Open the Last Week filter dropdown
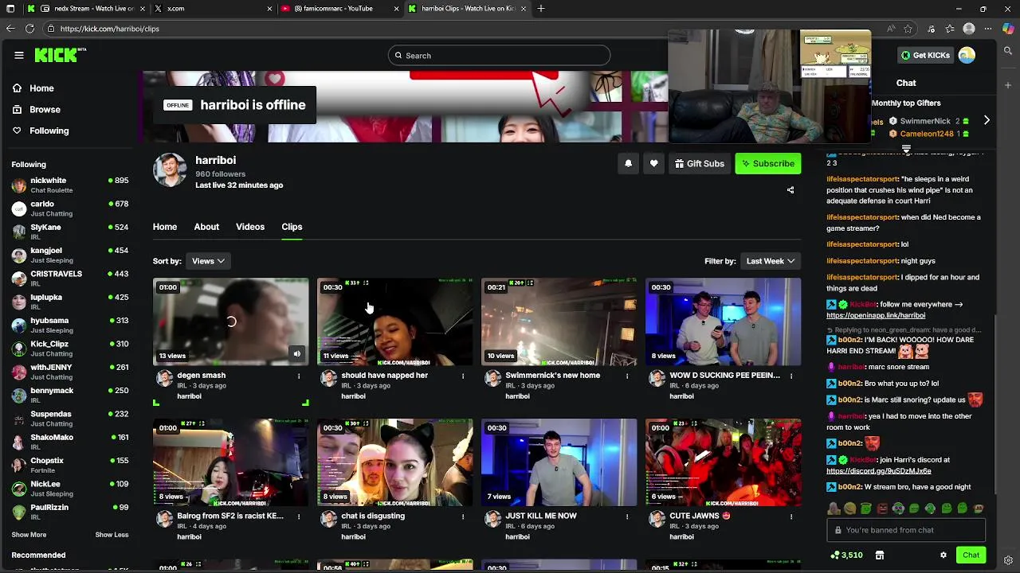The image size is (1020, 573). coord(770,261)
